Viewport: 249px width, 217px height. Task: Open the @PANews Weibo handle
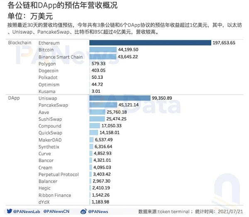98,212
